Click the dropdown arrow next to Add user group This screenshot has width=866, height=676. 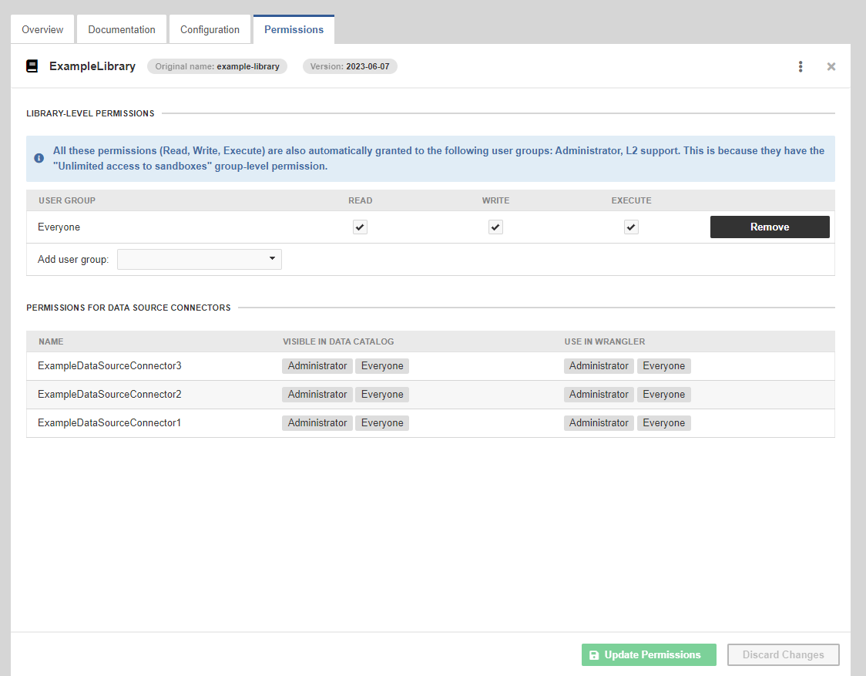click(273, 259)
